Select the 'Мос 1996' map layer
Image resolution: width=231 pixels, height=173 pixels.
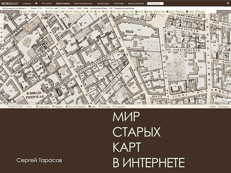click(x=159, y=12)
